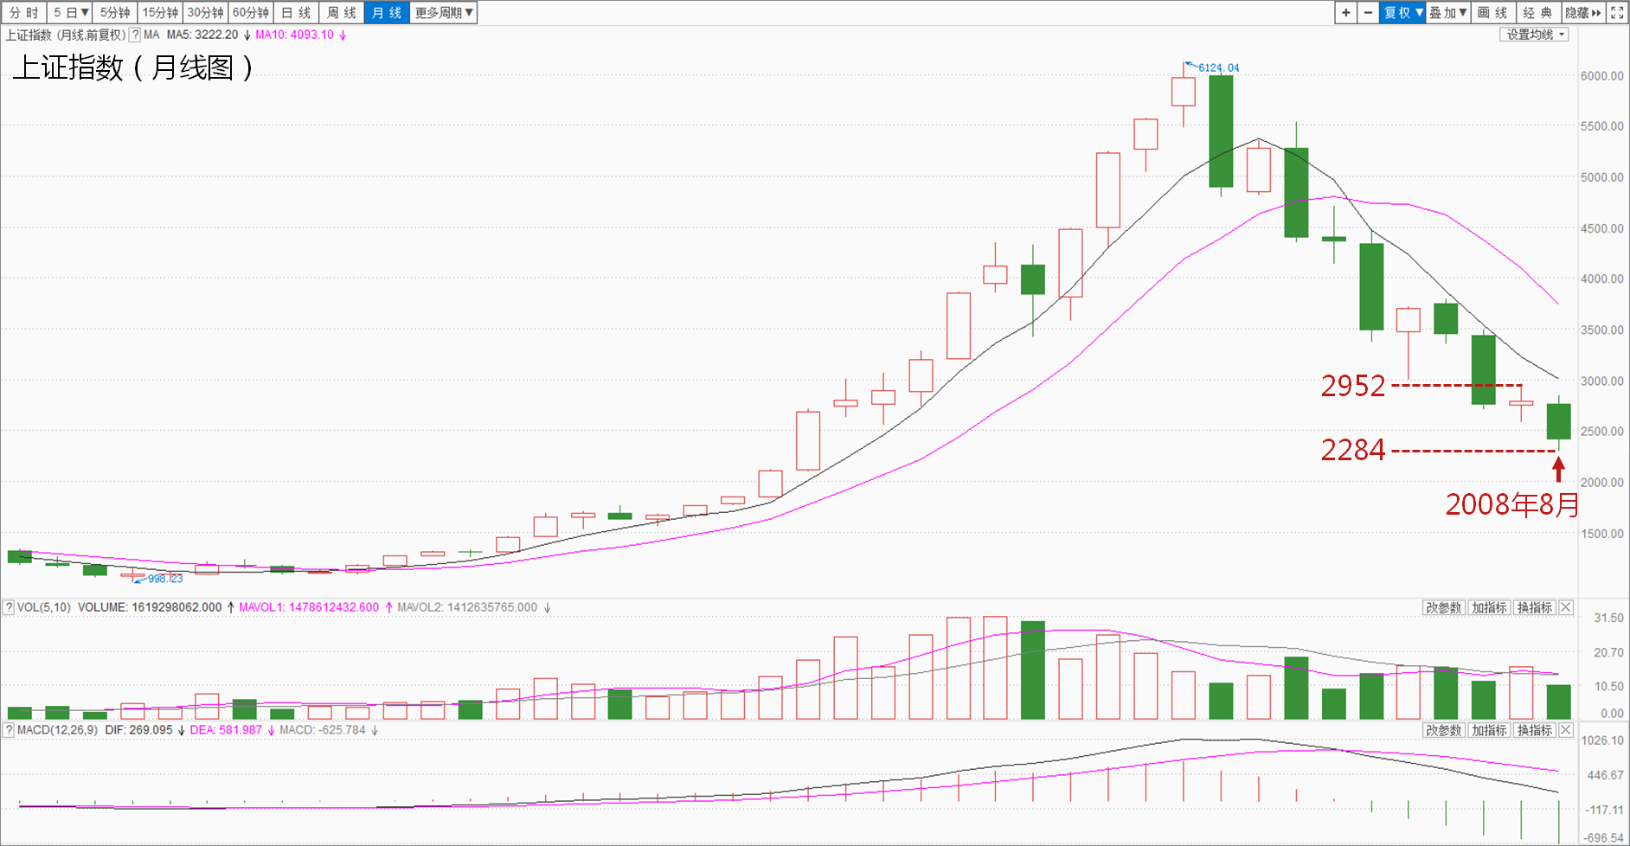Open the VOL indicator help question icon
Image resolution: width=1630 pixels, height=846 pixels.
pyautogui.click(x=9, y=608)
